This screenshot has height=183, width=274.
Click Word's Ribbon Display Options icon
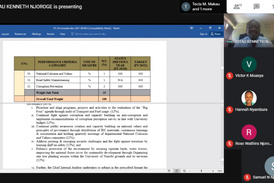point(192,28)
